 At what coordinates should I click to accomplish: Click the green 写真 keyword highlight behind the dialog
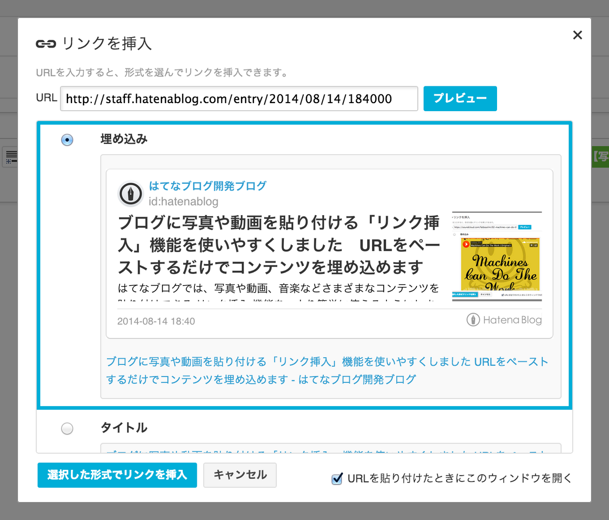(x=601, y=158)
